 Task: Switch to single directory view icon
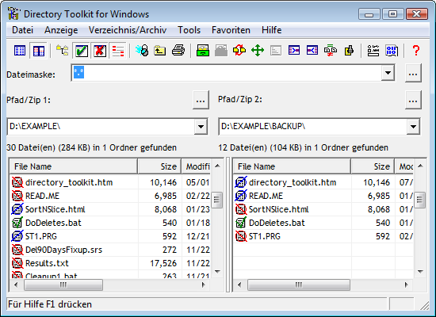(x=20, y=51)
